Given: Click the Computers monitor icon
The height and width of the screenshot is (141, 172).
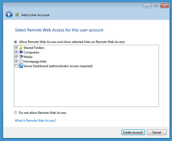Looking at the screenshot, I should (x=21, y=52).
